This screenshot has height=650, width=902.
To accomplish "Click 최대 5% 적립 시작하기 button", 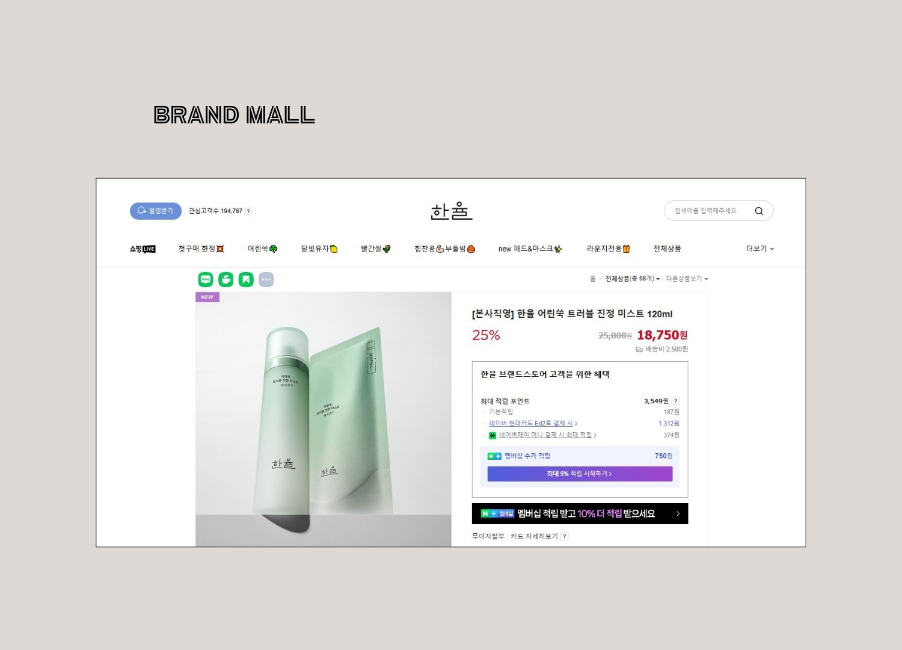I will click(580, 474).
